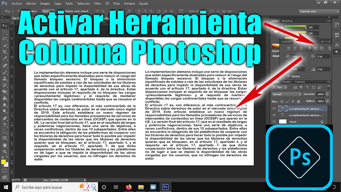Select the Lasso tool
The width and height of the screenshot is (341, 192).
[5, 39]
